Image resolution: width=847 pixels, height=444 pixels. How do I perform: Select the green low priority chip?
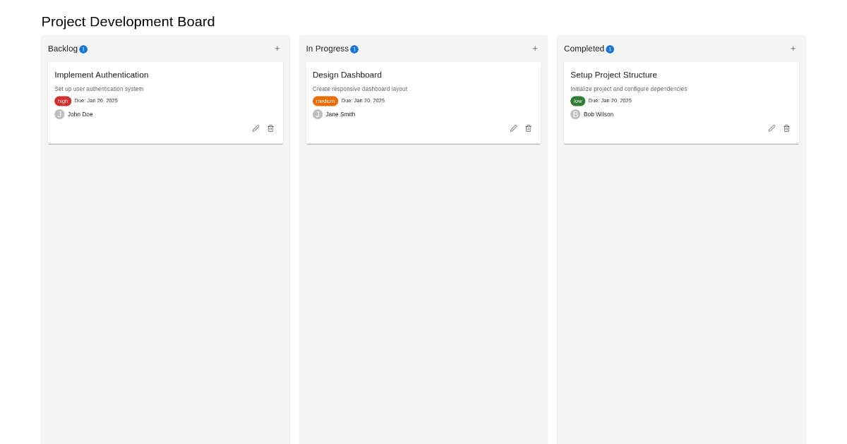point(578,101)
